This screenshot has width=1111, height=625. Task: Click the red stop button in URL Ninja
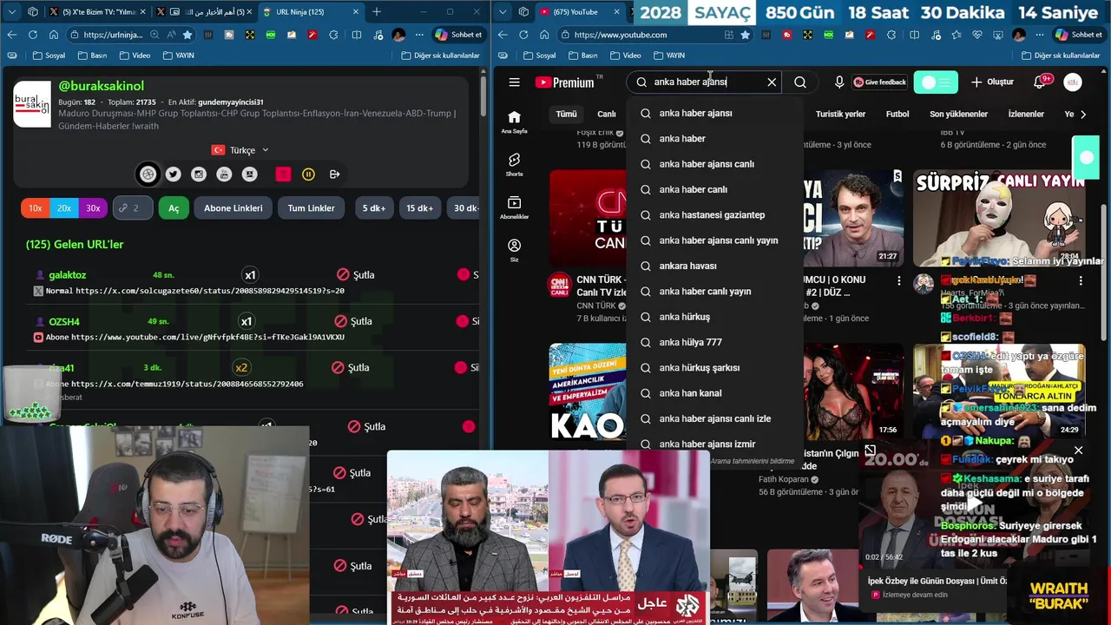tap(283, 174)
